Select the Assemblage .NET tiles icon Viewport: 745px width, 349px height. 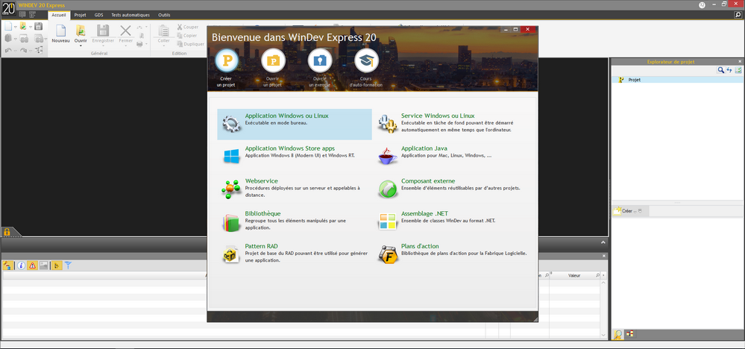click(387, 221)
